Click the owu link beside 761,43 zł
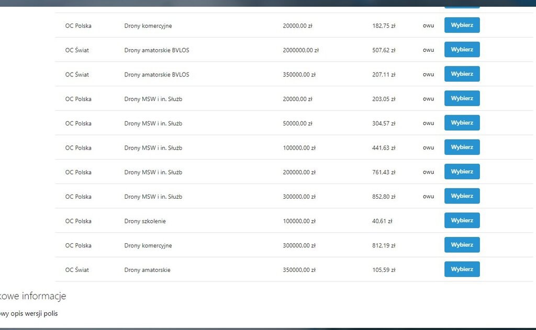The height and width of the screenshot is (330, 536). pos(428,172)
